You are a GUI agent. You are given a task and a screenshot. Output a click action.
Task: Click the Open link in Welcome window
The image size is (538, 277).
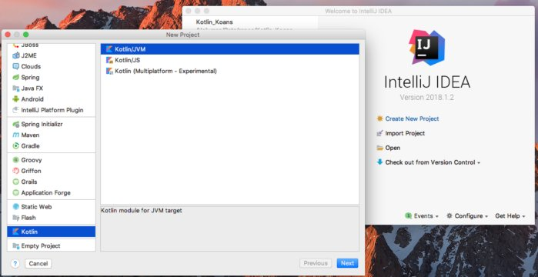click(x=393, y=148)
